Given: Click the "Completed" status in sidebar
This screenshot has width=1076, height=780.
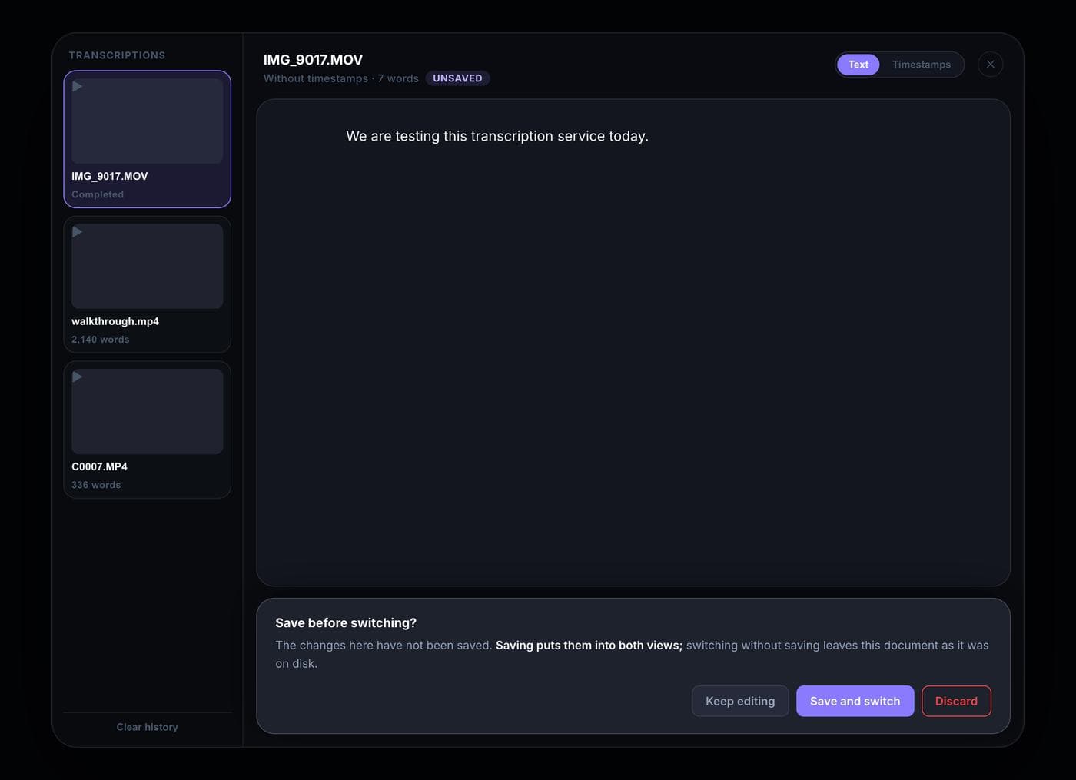Looking at the screenshot, I should click(x=98, y=194).
